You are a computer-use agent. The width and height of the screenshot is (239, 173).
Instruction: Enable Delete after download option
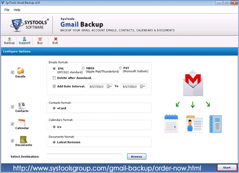point(54,78)
